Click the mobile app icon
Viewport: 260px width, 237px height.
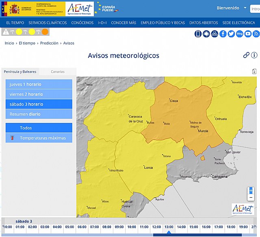(x=198, y=34)
